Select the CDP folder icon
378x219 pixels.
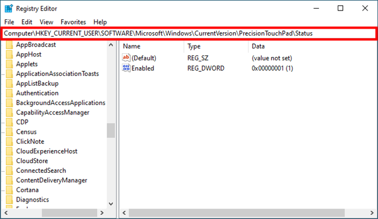(9, 122)
